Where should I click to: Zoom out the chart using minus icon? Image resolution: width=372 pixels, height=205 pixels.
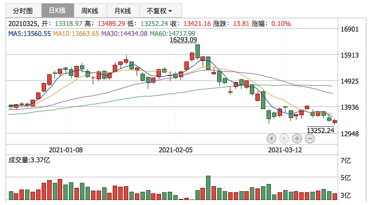point(310,139)
